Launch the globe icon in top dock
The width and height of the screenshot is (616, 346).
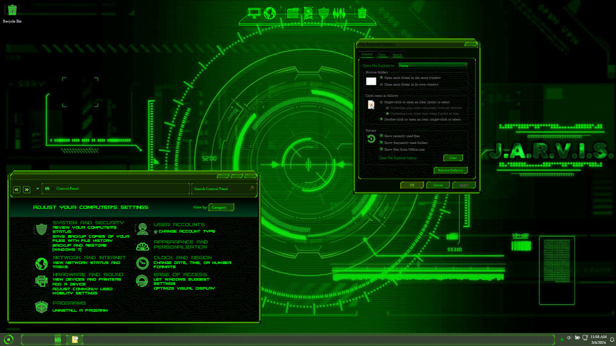[270, 13]
